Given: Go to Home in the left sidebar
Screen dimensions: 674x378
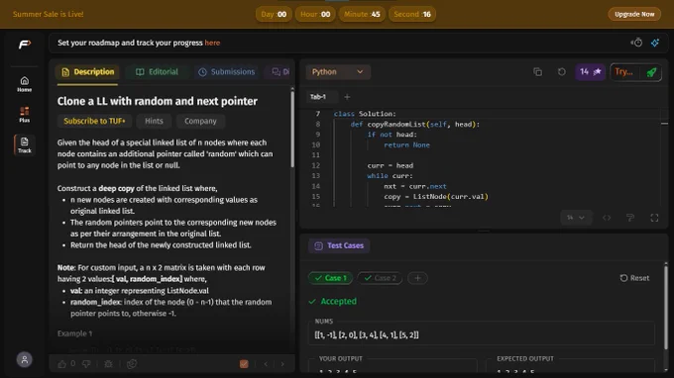Looking at the screenshot, I should [x=25, y=84].
